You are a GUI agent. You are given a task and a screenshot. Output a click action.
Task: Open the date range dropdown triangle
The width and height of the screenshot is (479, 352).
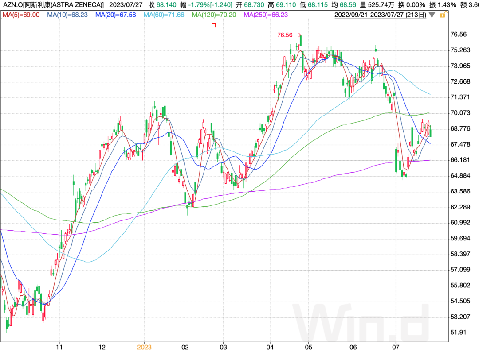(432, 15)
